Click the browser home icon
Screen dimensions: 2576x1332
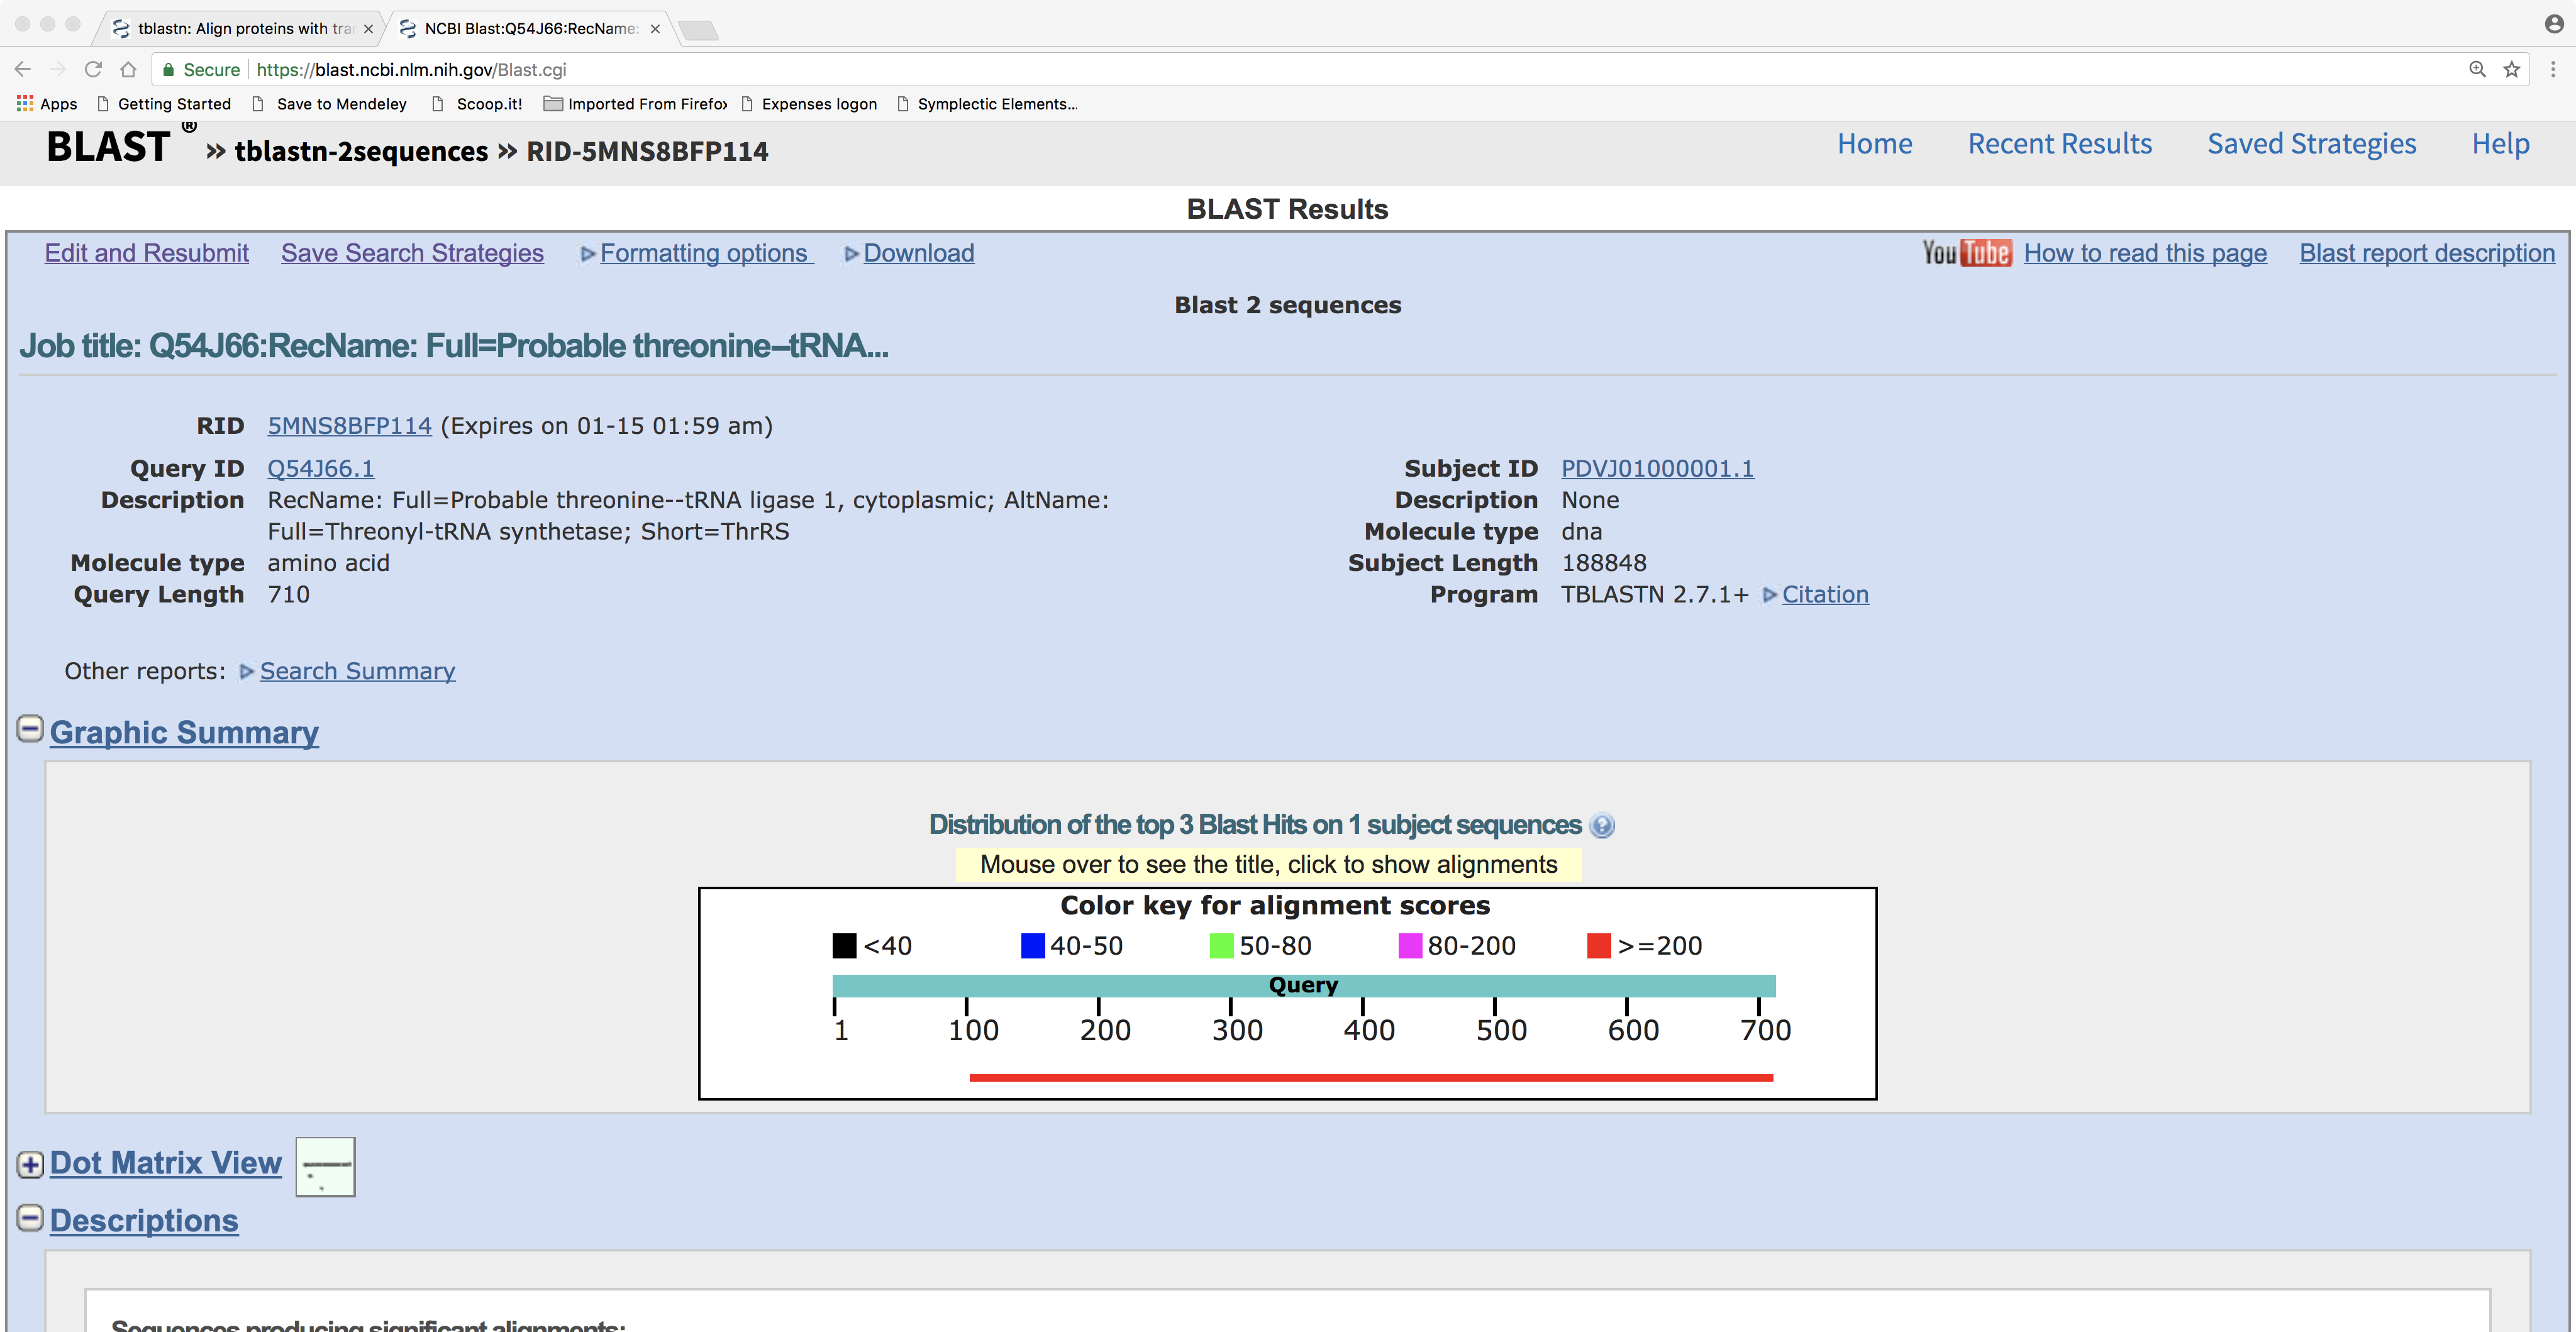[x=128, y=69]
